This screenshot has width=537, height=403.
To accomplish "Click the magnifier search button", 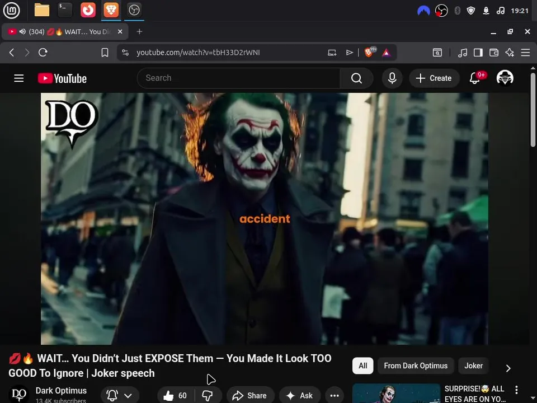I will pyautogui.click(x=356, y=78).
